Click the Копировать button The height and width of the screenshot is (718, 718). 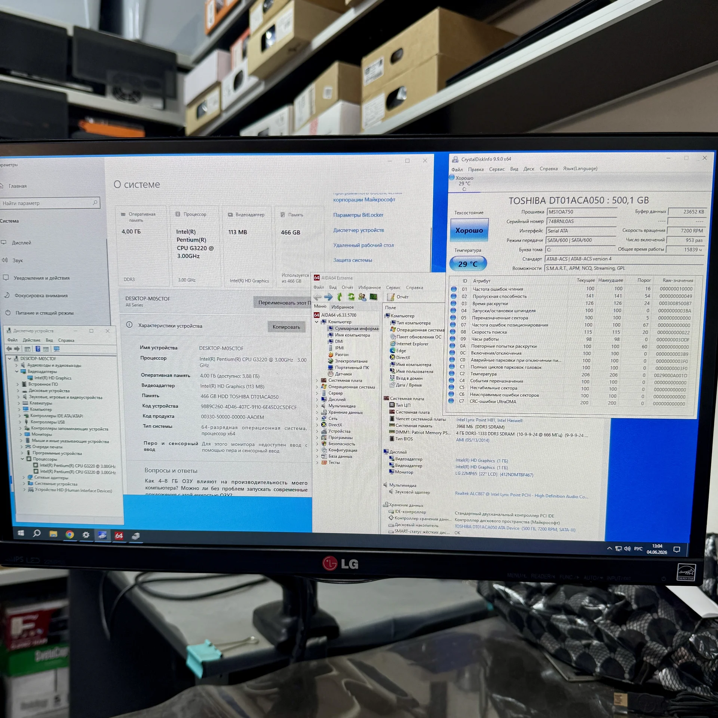(286, 327)
